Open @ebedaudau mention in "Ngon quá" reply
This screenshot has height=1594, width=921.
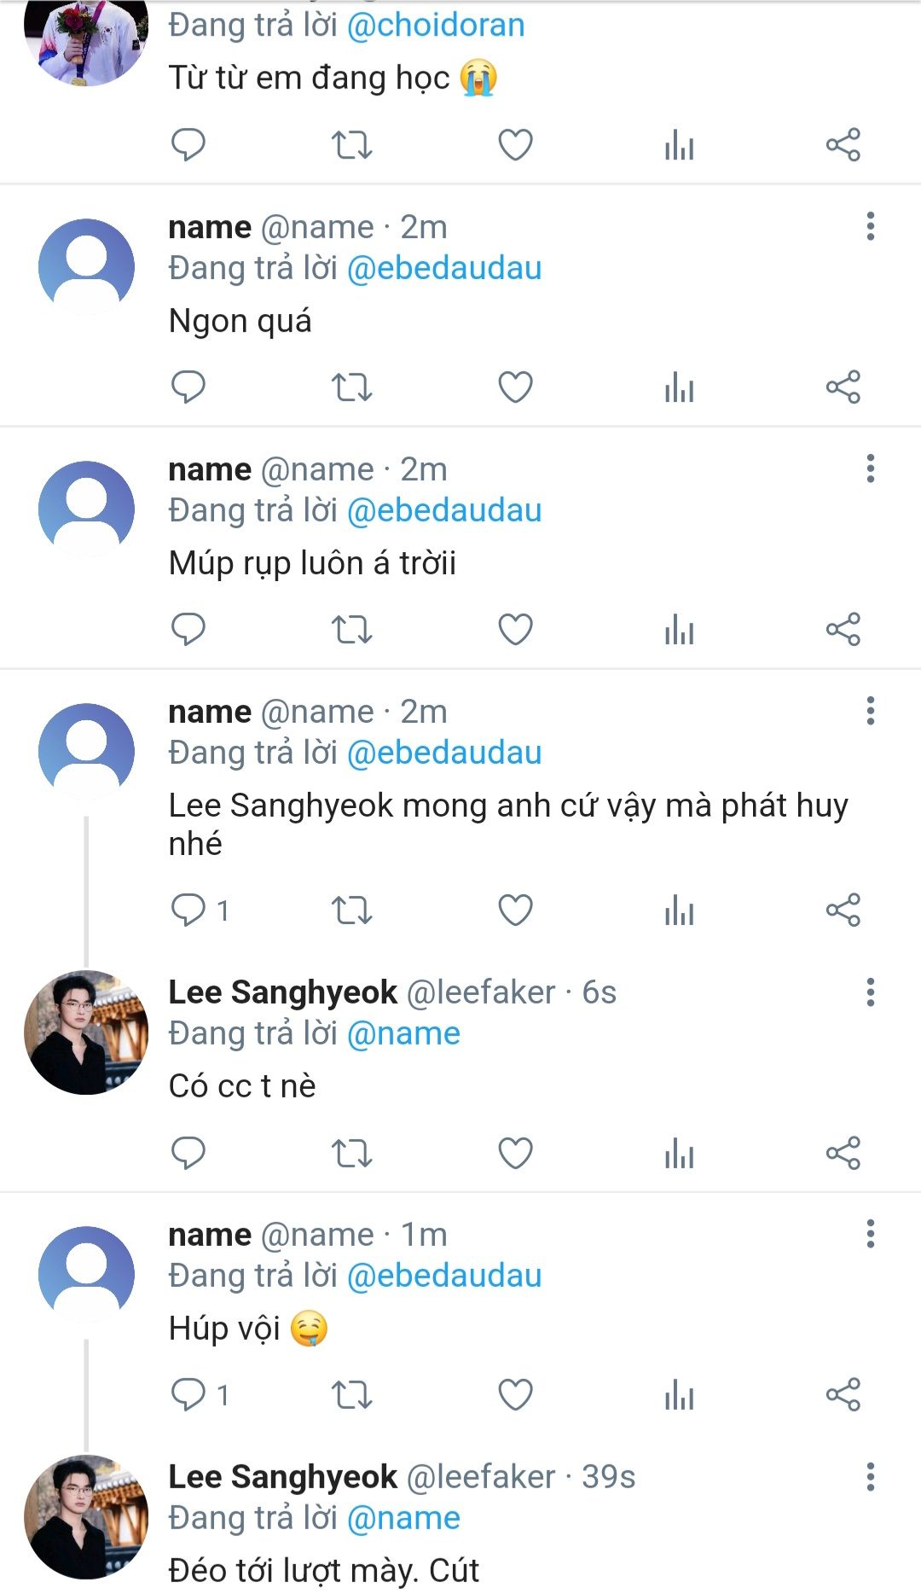(x=444, y=268)
